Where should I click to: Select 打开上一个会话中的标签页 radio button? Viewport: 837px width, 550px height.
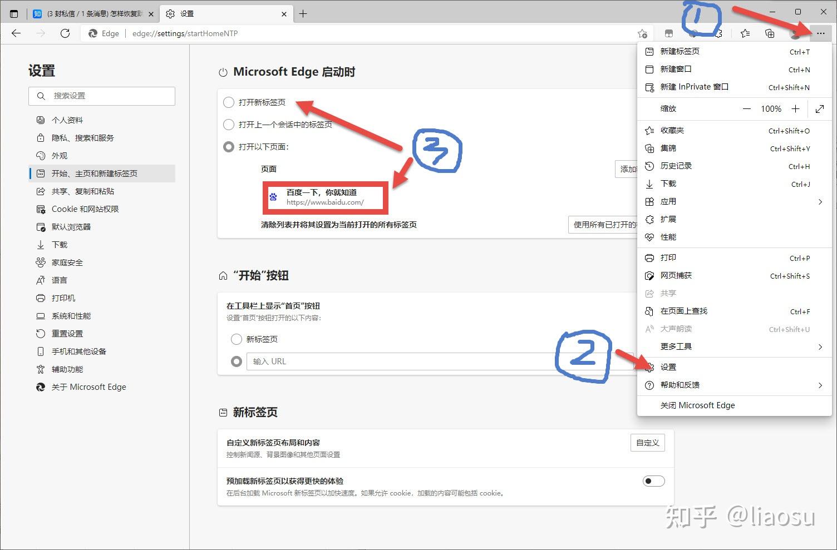pyautogui.click(x=228, y=125)
